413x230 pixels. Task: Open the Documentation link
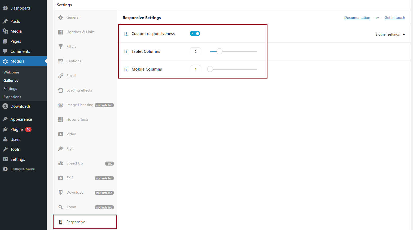pos(357,18)
